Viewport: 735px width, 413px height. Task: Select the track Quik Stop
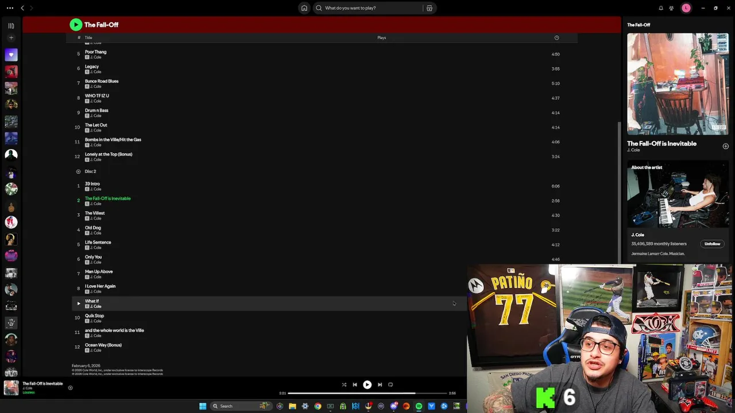click(95, 315)
